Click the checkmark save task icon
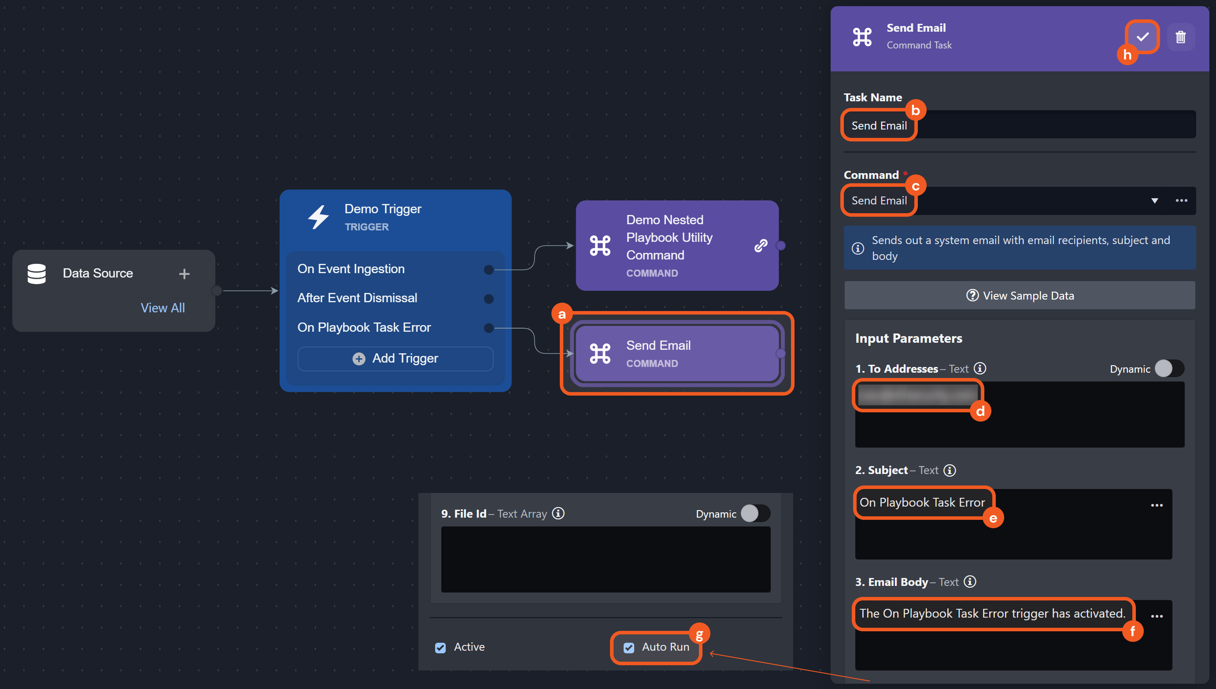Image resolution: width=1216 pixels, height=689 pixels. [1142, 37]
